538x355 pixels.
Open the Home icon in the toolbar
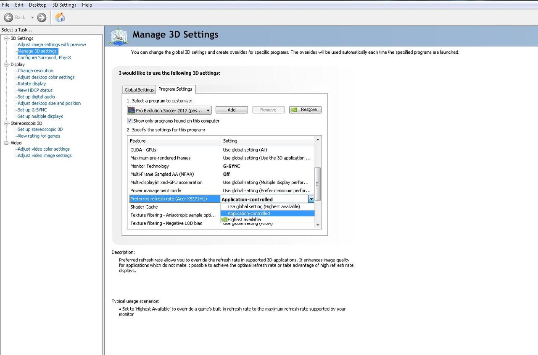click(x=60, y=18)
